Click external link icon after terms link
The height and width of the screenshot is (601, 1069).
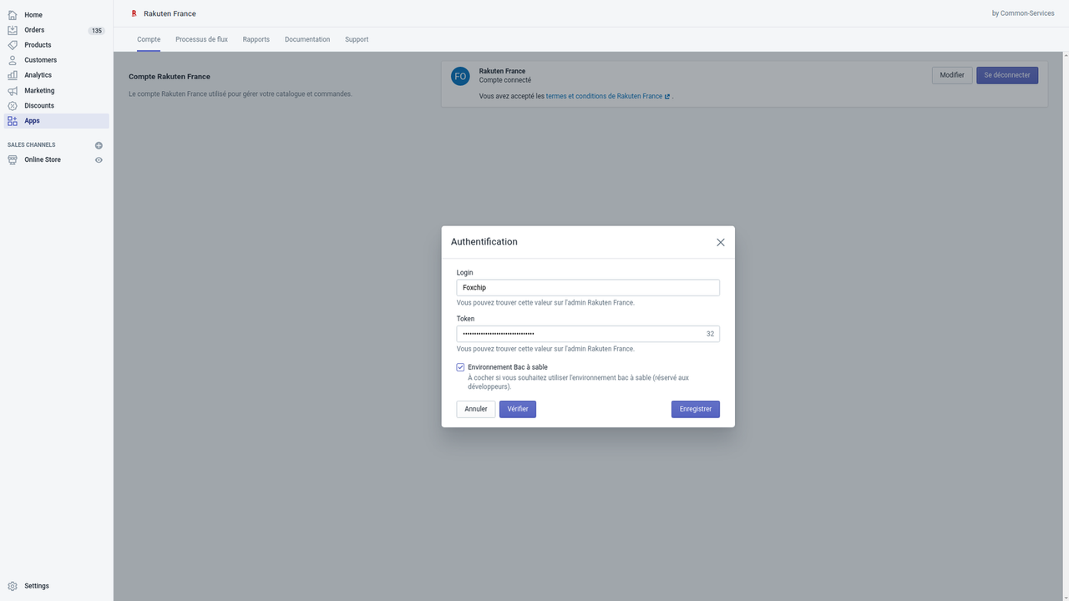[x=667, y=96]
